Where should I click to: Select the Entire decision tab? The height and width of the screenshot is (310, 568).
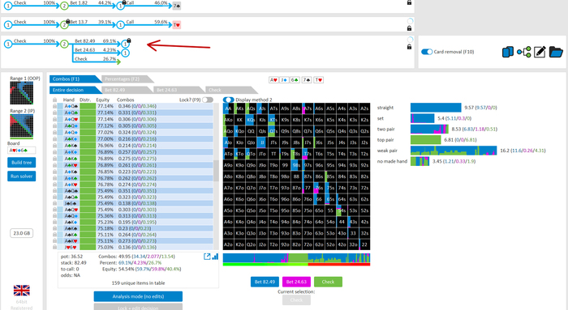[75, 90]
